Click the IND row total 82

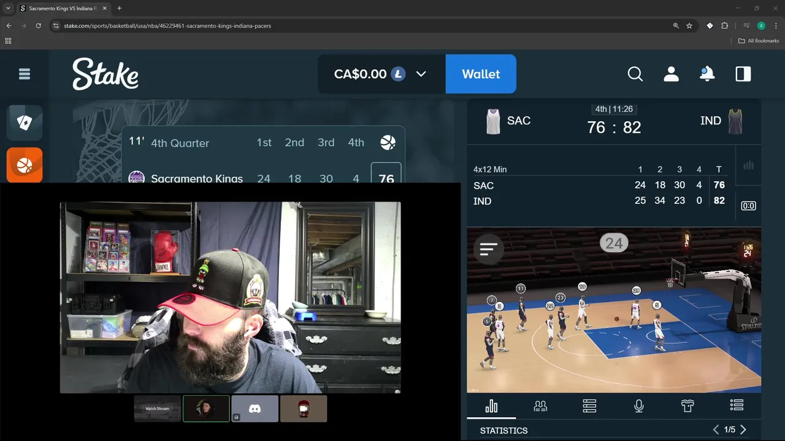[719, 201]
